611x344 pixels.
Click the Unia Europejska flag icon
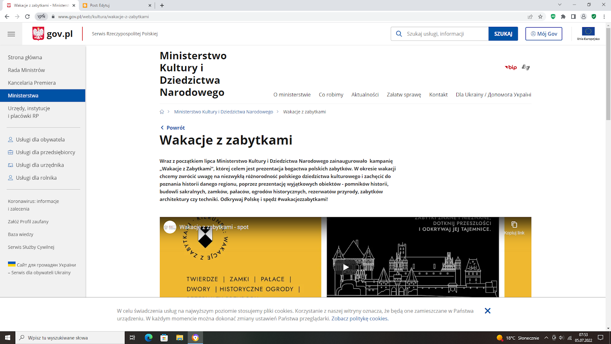pyautogui.click(x=588, y=32)
